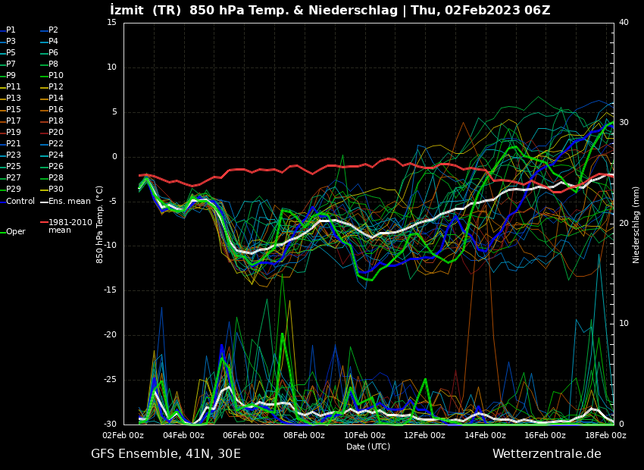Click the "Date (UTC)" axis title
This screenshot has height=470, width=644.
pos(368,446)
